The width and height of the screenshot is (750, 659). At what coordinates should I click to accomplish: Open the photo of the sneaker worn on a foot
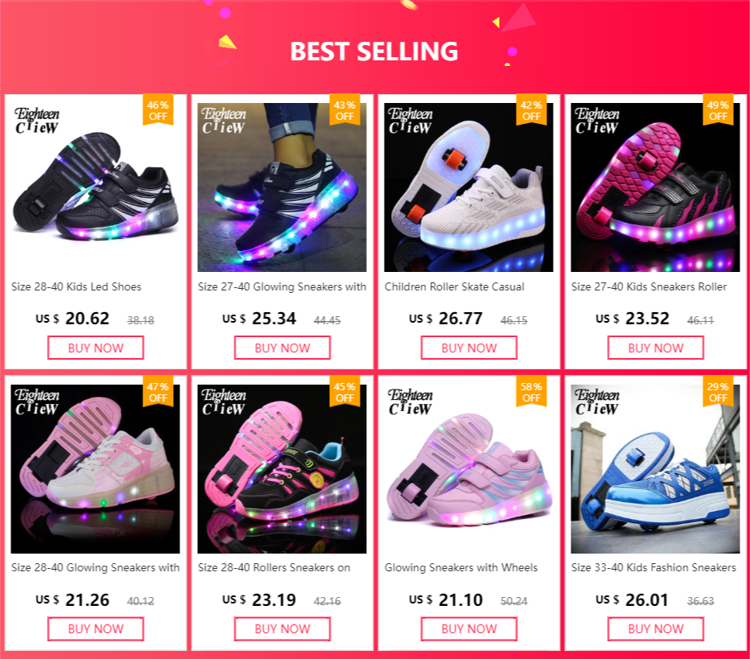pyautogui.click(x=282, y=187)
